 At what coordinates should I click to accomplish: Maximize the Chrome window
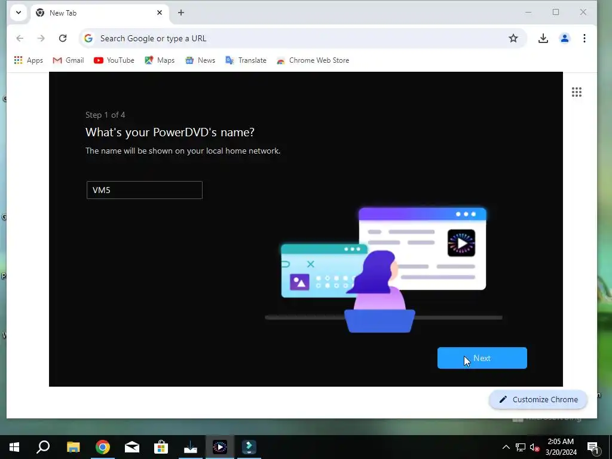pos(556,13)
